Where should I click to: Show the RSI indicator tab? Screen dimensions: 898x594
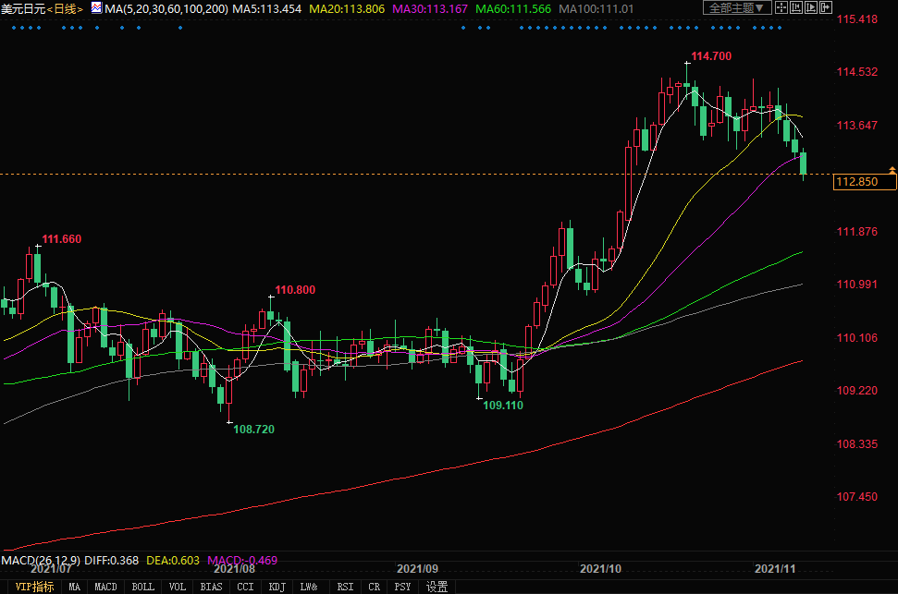tap(345, 587)
